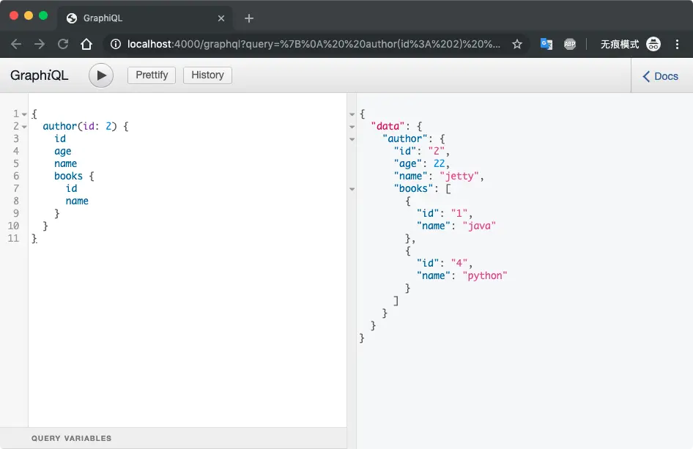The width and height of the screenshot is (693, 449).
Task: Collapse the query block at line 1
Action: pyautogui.click(x=24, y=114)
